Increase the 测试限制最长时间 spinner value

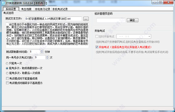point(42,50)
